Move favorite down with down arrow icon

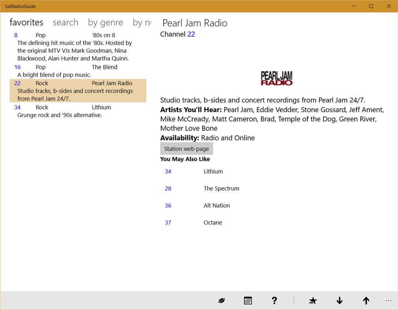[x=340, y=301]
